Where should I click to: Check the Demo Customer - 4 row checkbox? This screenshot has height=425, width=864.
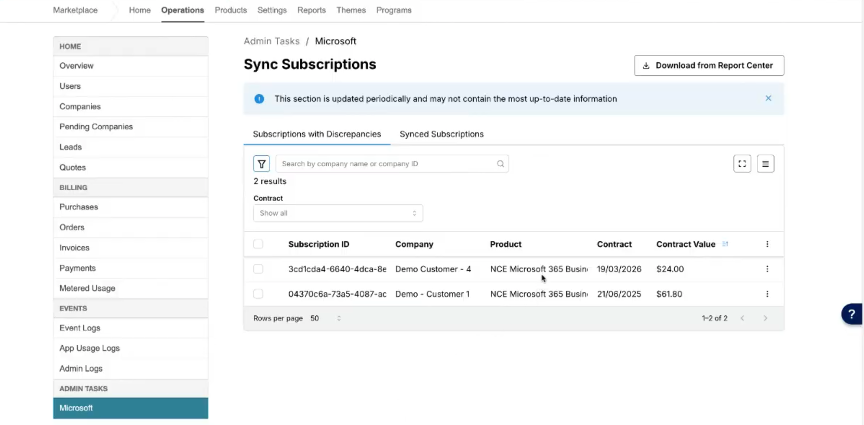click(258, 269)
